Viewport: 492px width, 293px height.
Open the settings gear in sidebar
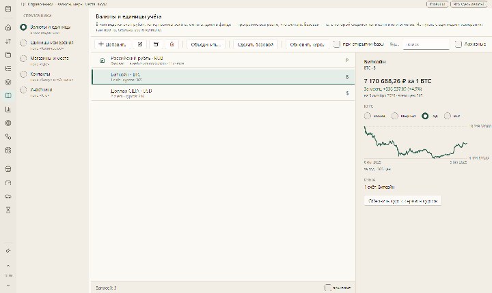(8, 251)
